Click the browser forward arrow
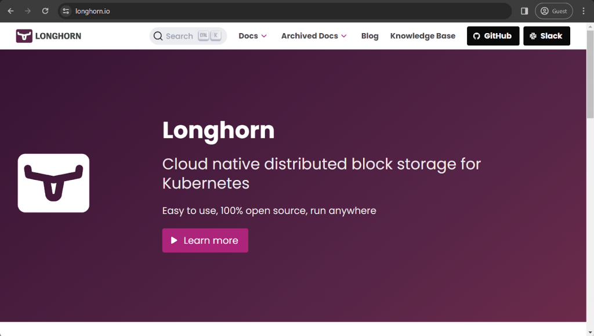 tap(28, 11)
